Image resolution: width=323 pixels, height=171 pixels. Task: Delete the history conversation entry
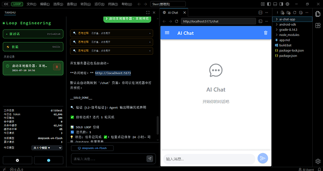(x=57, y=67)
